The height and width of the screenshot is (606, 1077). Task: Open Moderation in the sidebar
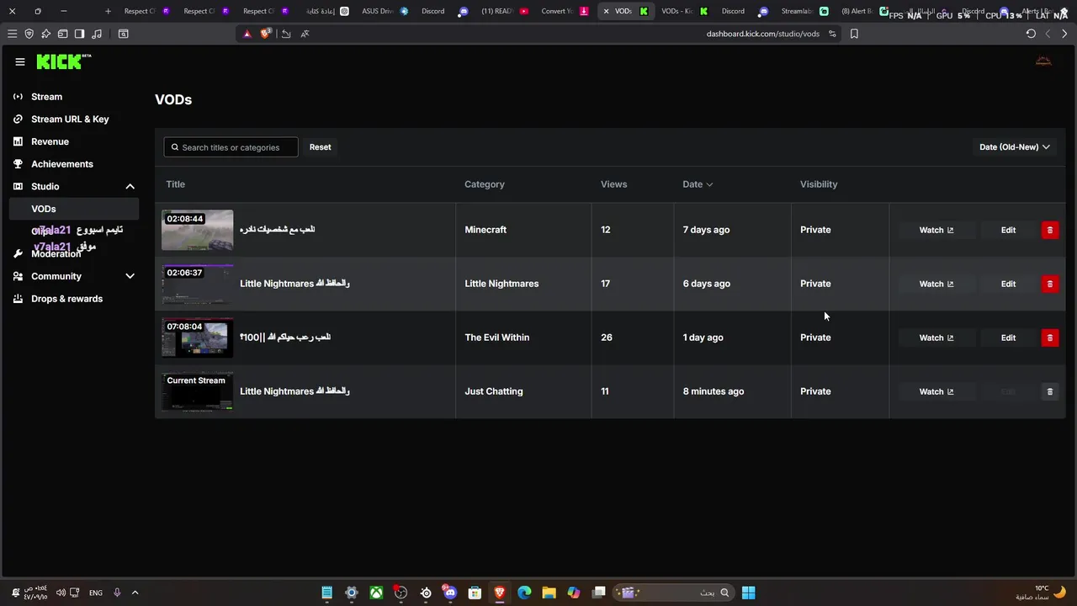(x=56, y=253)
